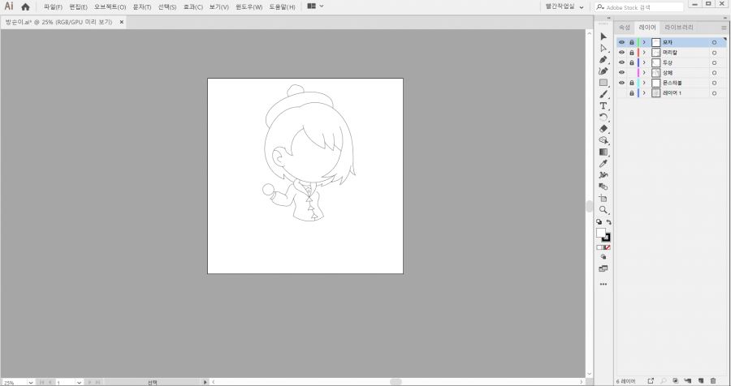Expand the 레이어 1 layer tree
The width and height of the screenshot is (731, 386).
click(644, 93)
